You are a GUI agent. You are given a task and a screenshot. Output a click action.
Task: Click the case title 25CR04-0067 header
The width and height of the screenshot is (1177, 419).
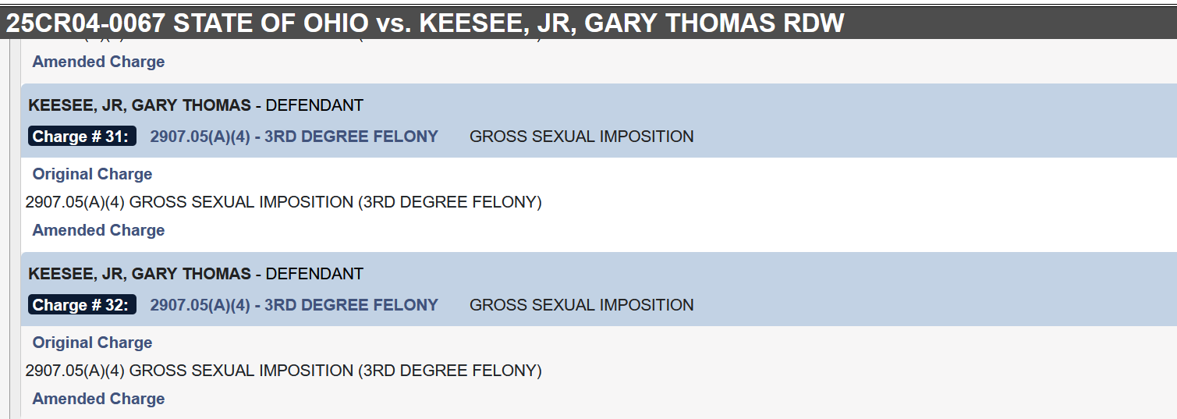[425, 23]
